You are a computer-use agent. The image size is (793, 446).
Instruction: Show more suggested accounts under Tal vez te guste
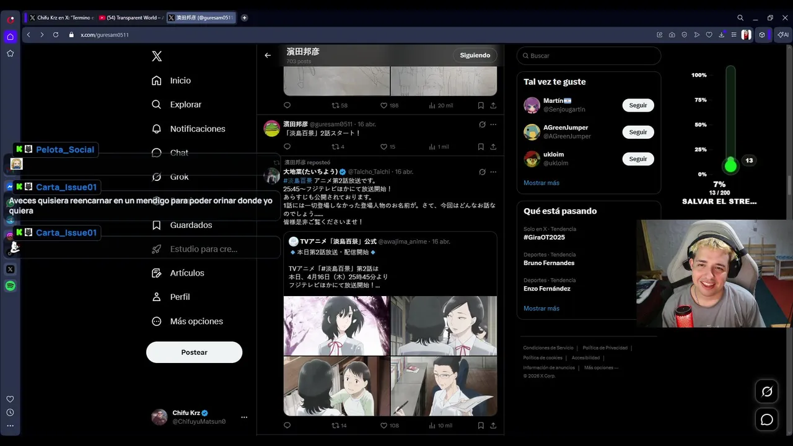[x=541, y=183]
